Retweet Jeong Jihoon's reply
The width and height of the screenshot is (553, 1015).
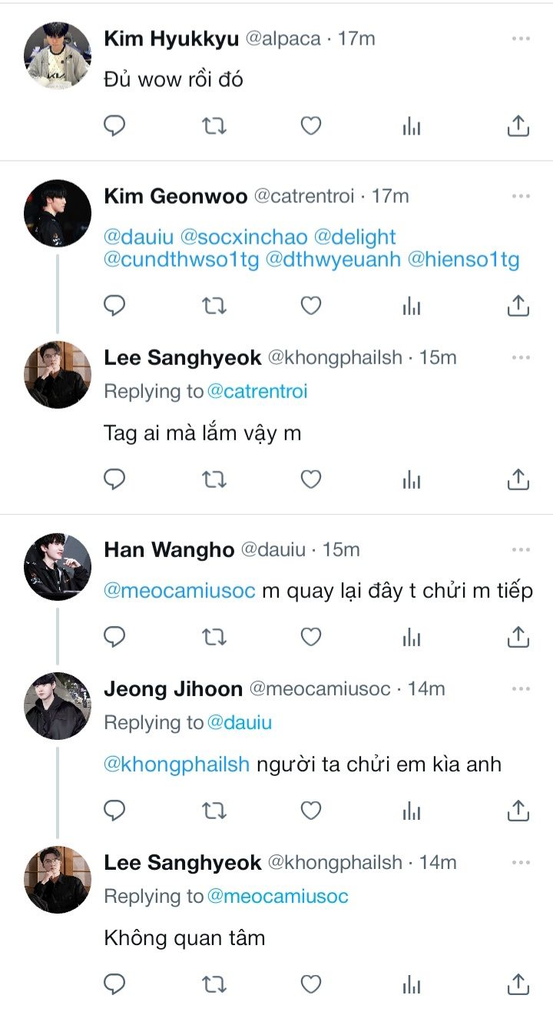[214, 811]
